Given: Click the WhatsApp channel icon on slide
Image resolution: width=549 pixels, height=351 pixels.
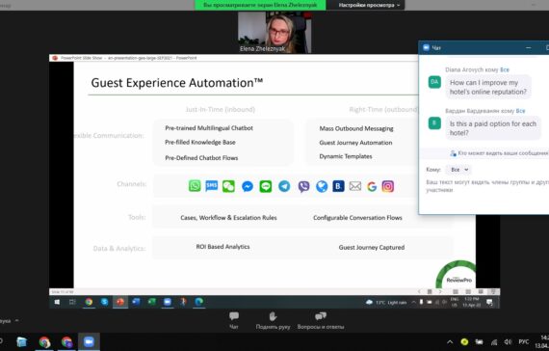Looking at the screenshot, I should click(195, 186).
